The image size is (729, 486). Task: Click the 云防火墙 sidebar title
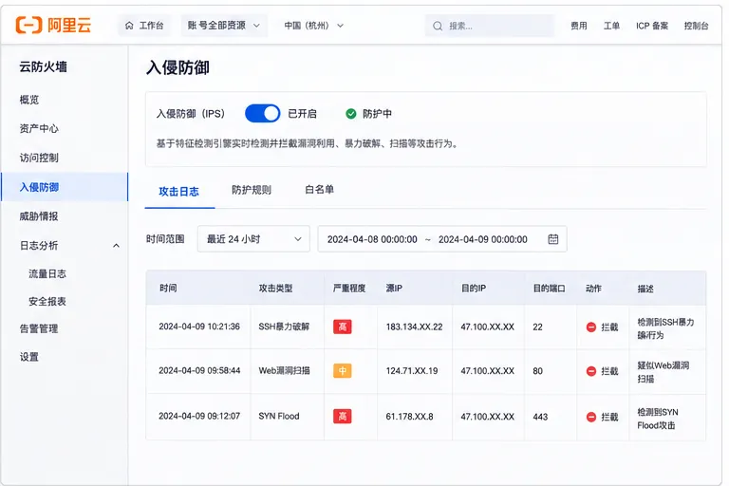[x=44, y=67]
